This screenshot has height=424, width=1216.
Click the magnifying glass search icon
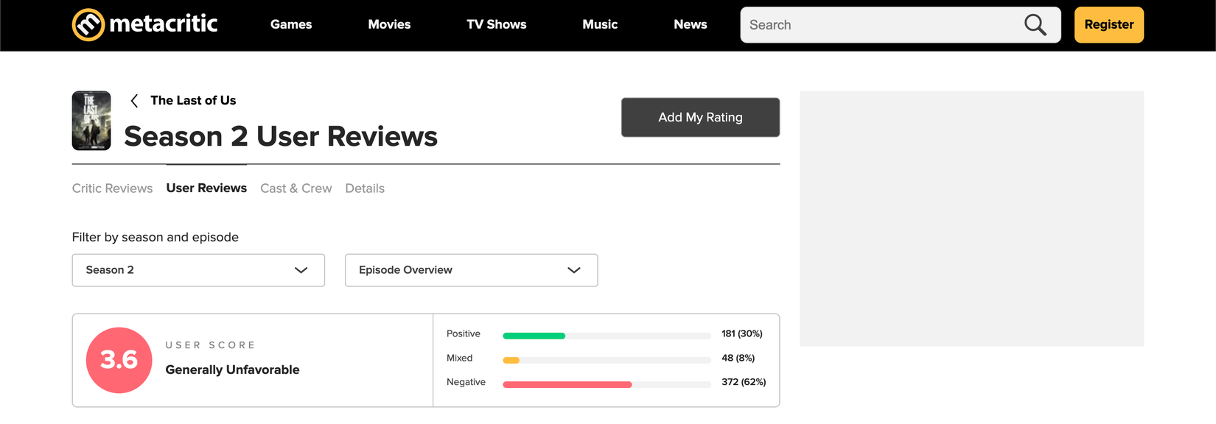[x=1035, y=25]
